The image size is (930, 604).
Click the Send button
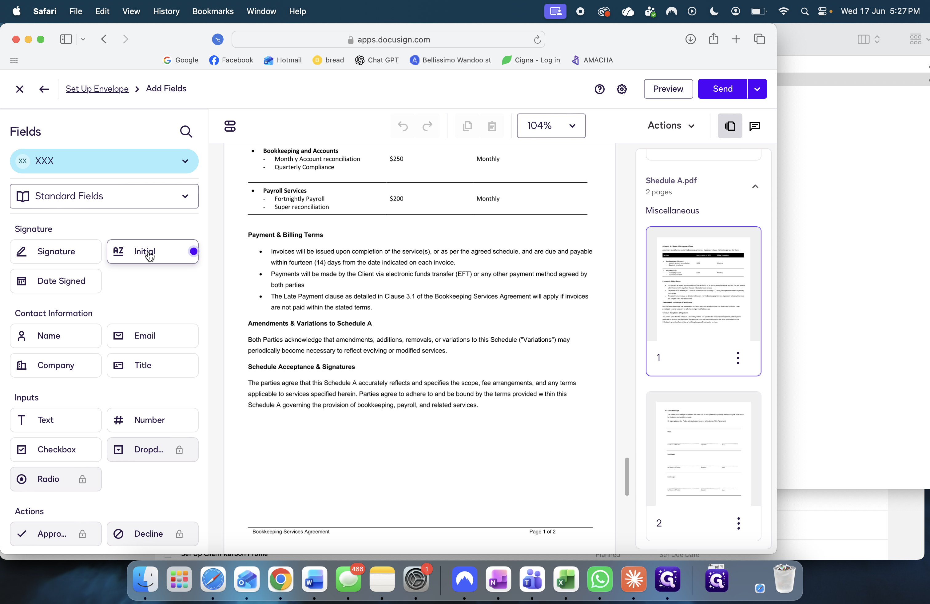[x=722, y=89]
